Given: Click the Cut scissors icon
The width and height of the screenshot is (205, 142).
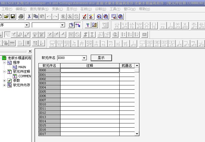Looking at the screenshot, I should tap(29, 17).
